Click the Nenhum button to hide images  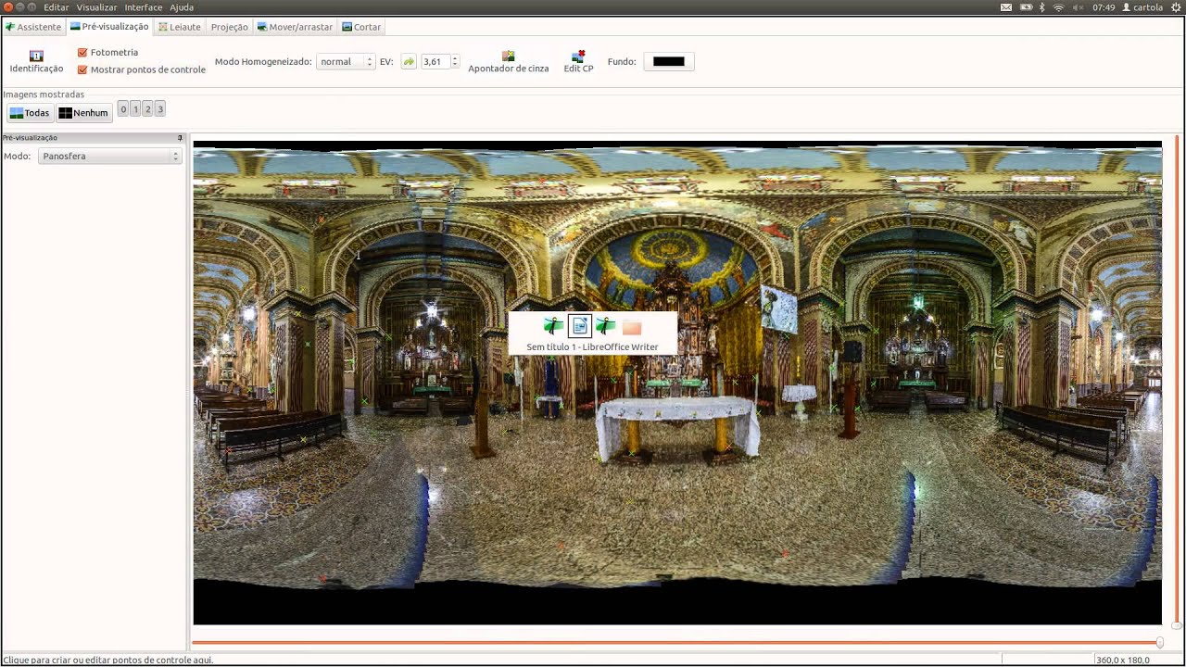click(83, 113)
